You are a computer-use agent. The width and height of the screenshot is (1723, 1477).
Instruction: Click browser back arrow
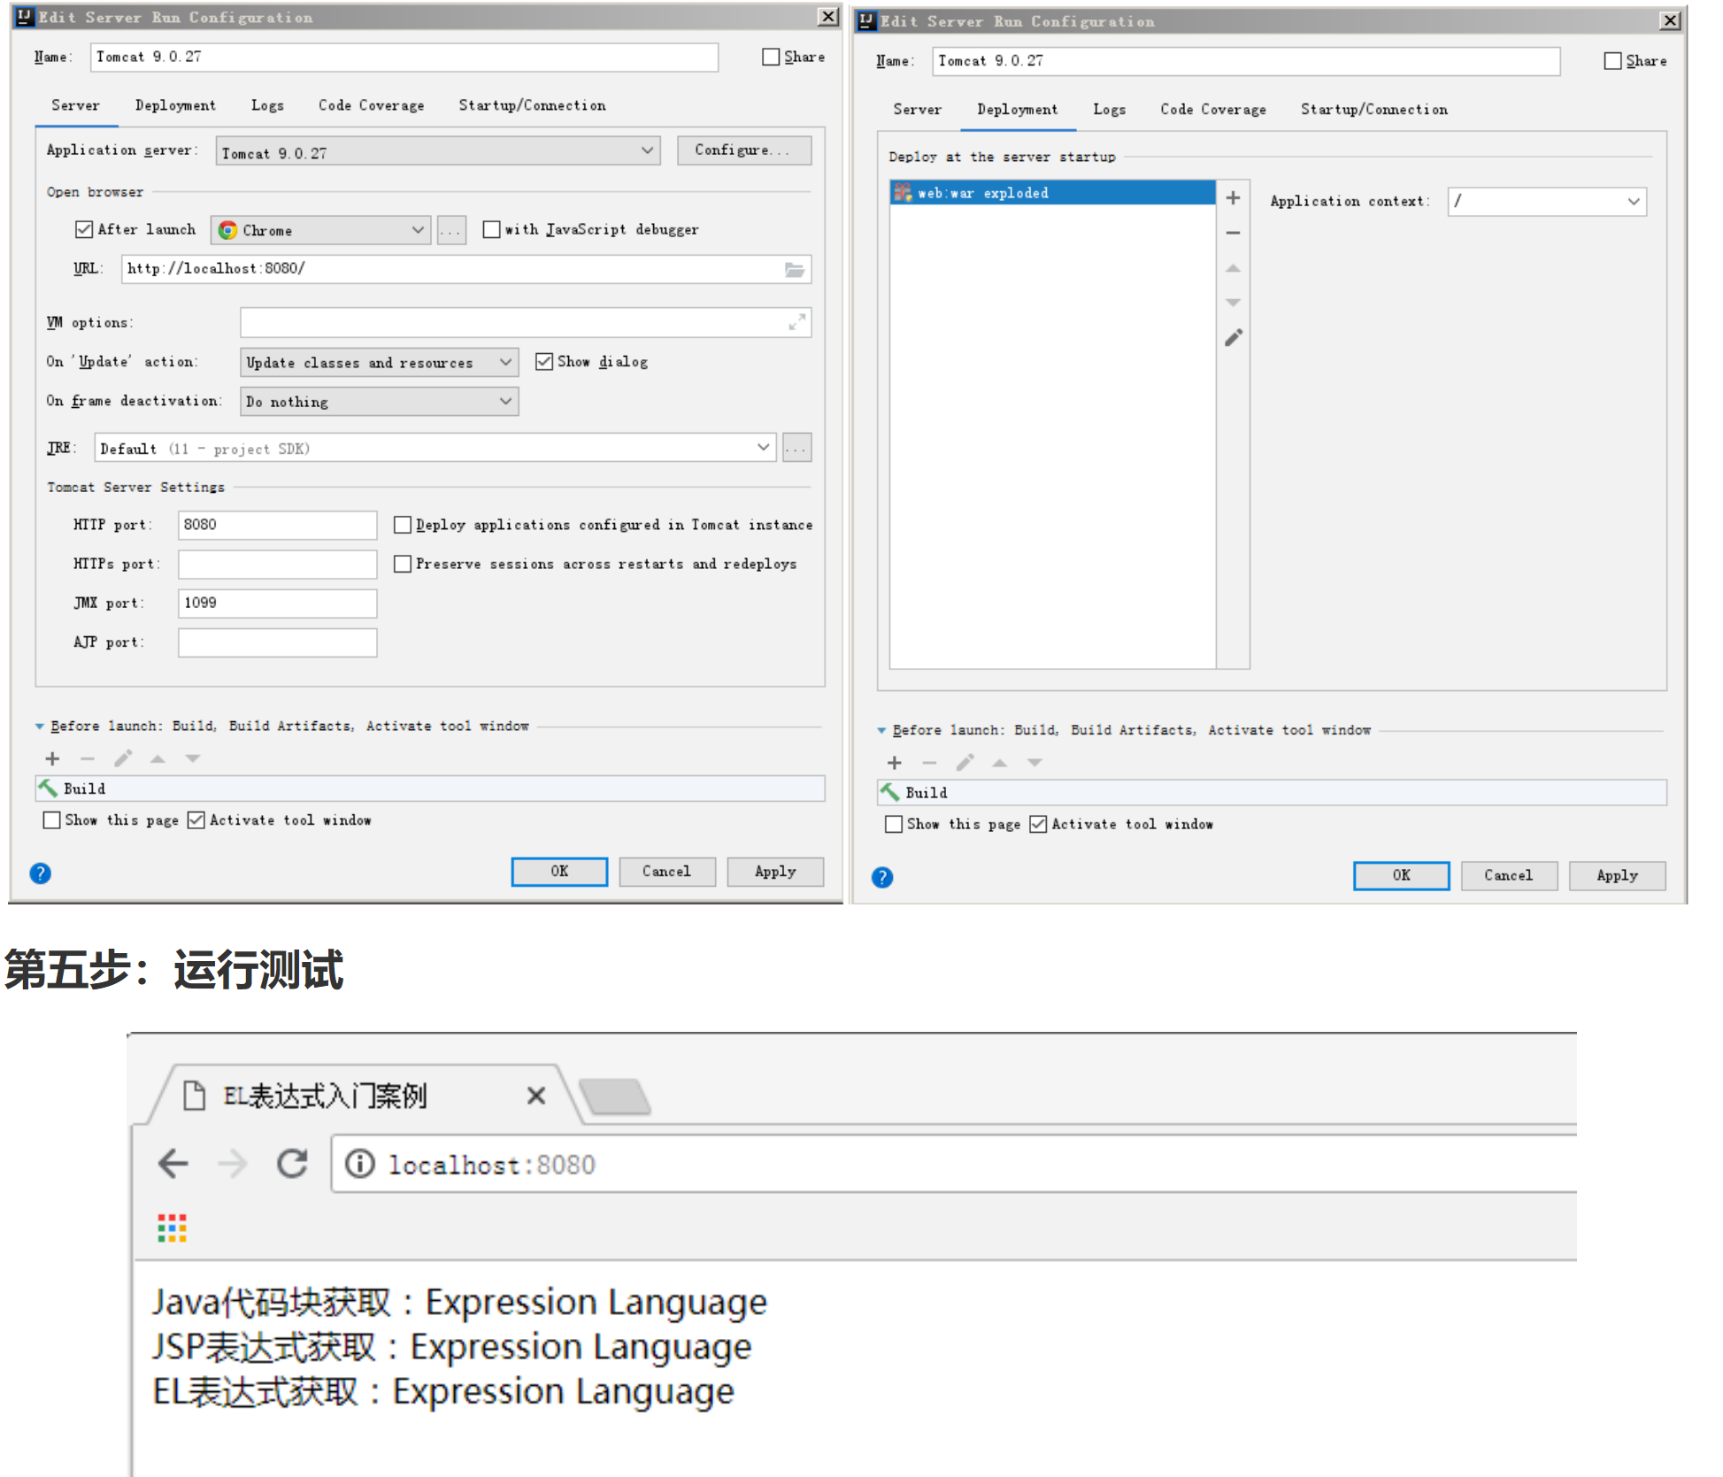(x=173, y=1163)
